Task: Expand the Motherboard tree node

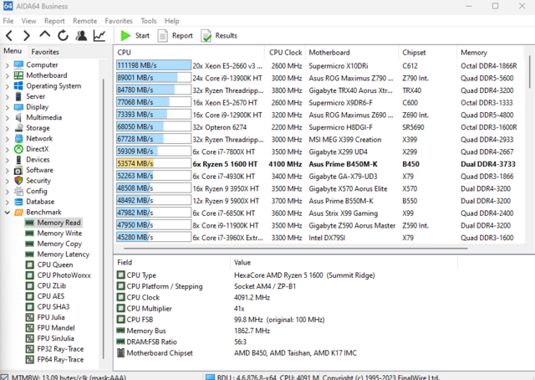Action: pos(8,75)
